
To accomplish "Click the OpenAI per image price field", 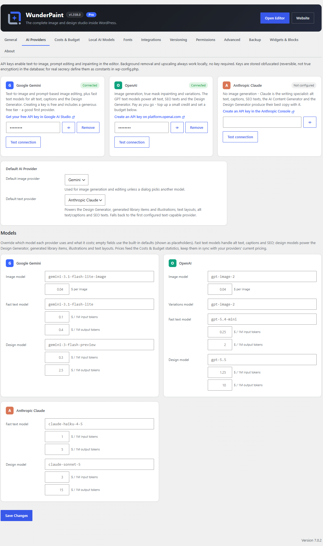I will (x=220, y=289).
